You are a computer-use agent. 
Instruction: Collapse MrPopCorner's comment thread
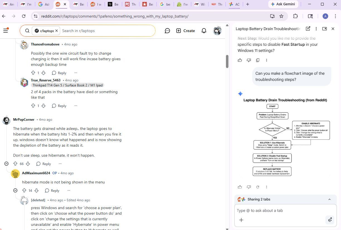pyautogui.click(x=6, y=164)
